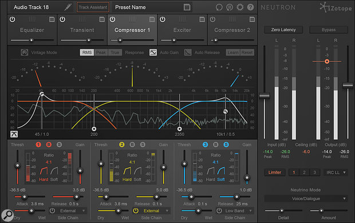Click the help question mark icon
Image resolution: width=355 pixels, height=223 pixels.
click(x=250, y=7)
